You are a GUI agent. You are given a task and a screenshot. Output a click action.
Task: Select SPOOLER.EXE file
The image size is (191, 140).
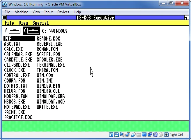pos(49,60)
